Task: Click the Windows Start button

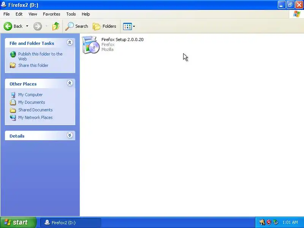Action: (x=18, y=222)
